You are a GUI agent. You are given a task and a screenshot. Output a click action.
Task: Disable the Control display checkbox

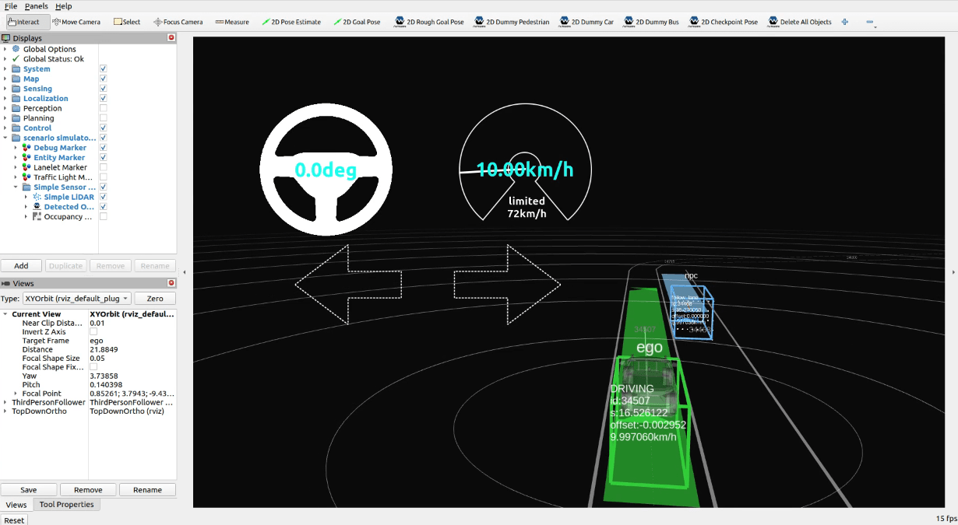click(x=103, y=128)
